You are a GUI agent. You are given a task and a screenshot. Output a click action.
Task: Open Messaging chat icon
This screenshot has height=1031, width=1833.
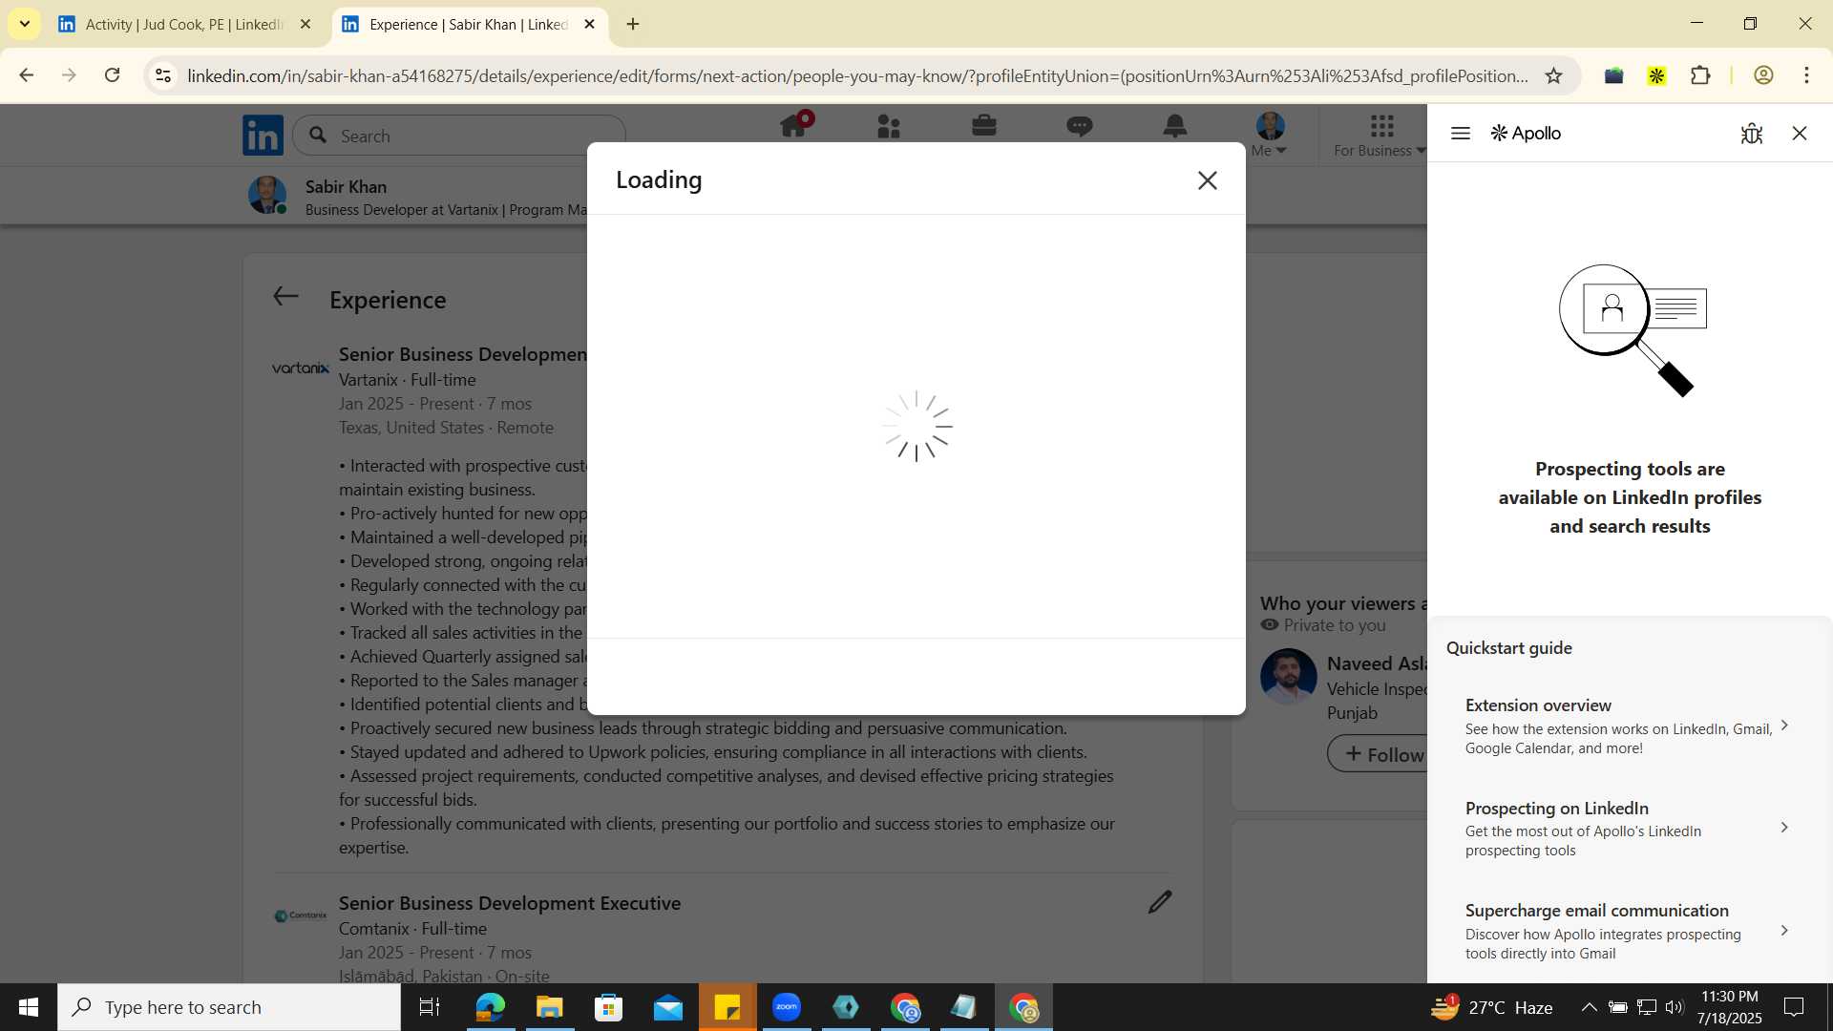[x=1080, y=126]
